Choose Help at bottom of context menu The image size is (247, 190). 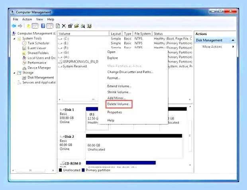(x=111, y=120)
